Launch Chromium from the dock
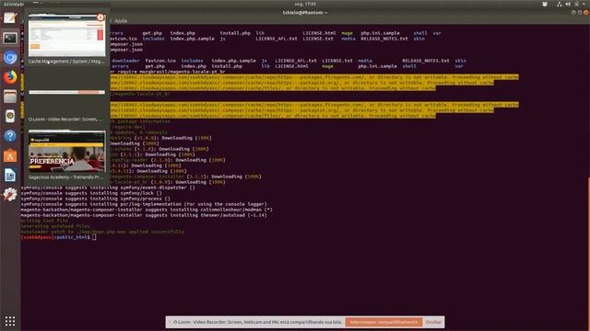590x331 pixels. 10,57
